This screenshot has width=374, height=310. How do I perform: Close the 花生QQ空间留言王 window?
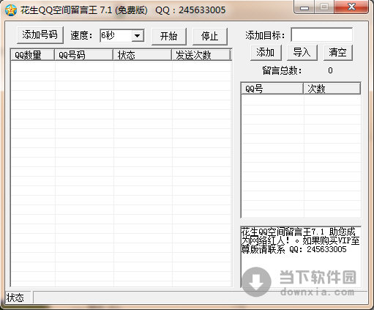point(351,7)
